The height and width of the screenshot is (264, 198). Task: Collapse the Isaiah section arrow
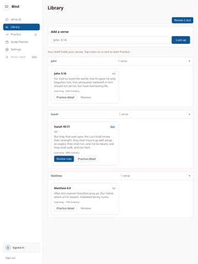click(x=189, y=114)
